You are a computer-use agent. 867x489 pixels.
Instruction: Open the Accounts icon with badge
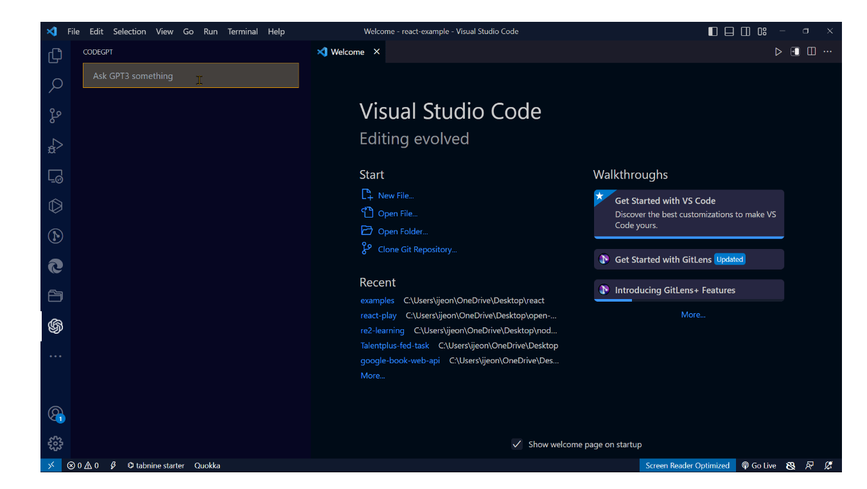pos(55,414)
